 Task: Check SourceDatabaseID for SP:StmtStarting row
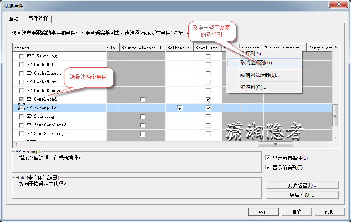[143, 134]
